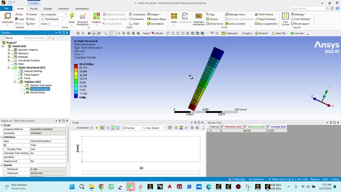Viewport: 341px width, 192px height.
Task: Click Reset Layout button
Action: (x=300, y=24)
